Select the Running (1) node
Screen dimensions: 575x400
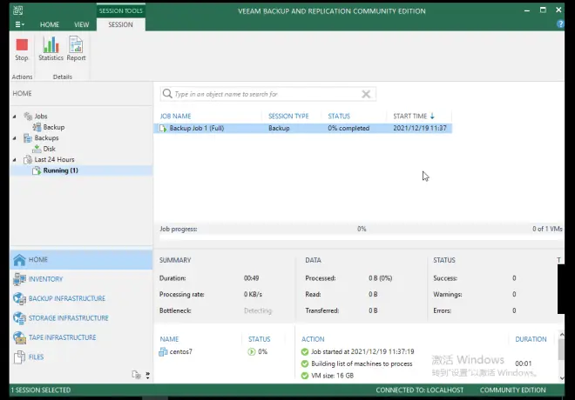(60, 170)
